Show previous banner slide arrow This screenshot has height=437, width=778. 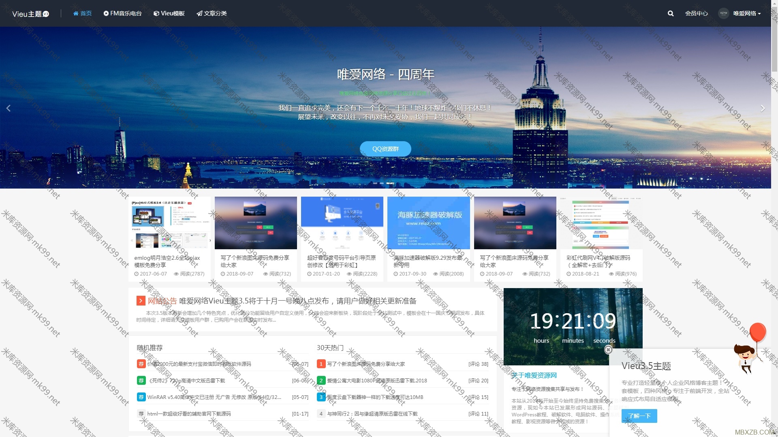(9, 108)
